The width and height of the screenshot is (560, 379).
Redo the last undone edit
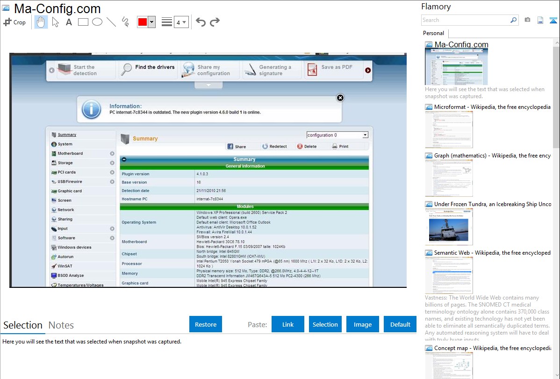215,22
